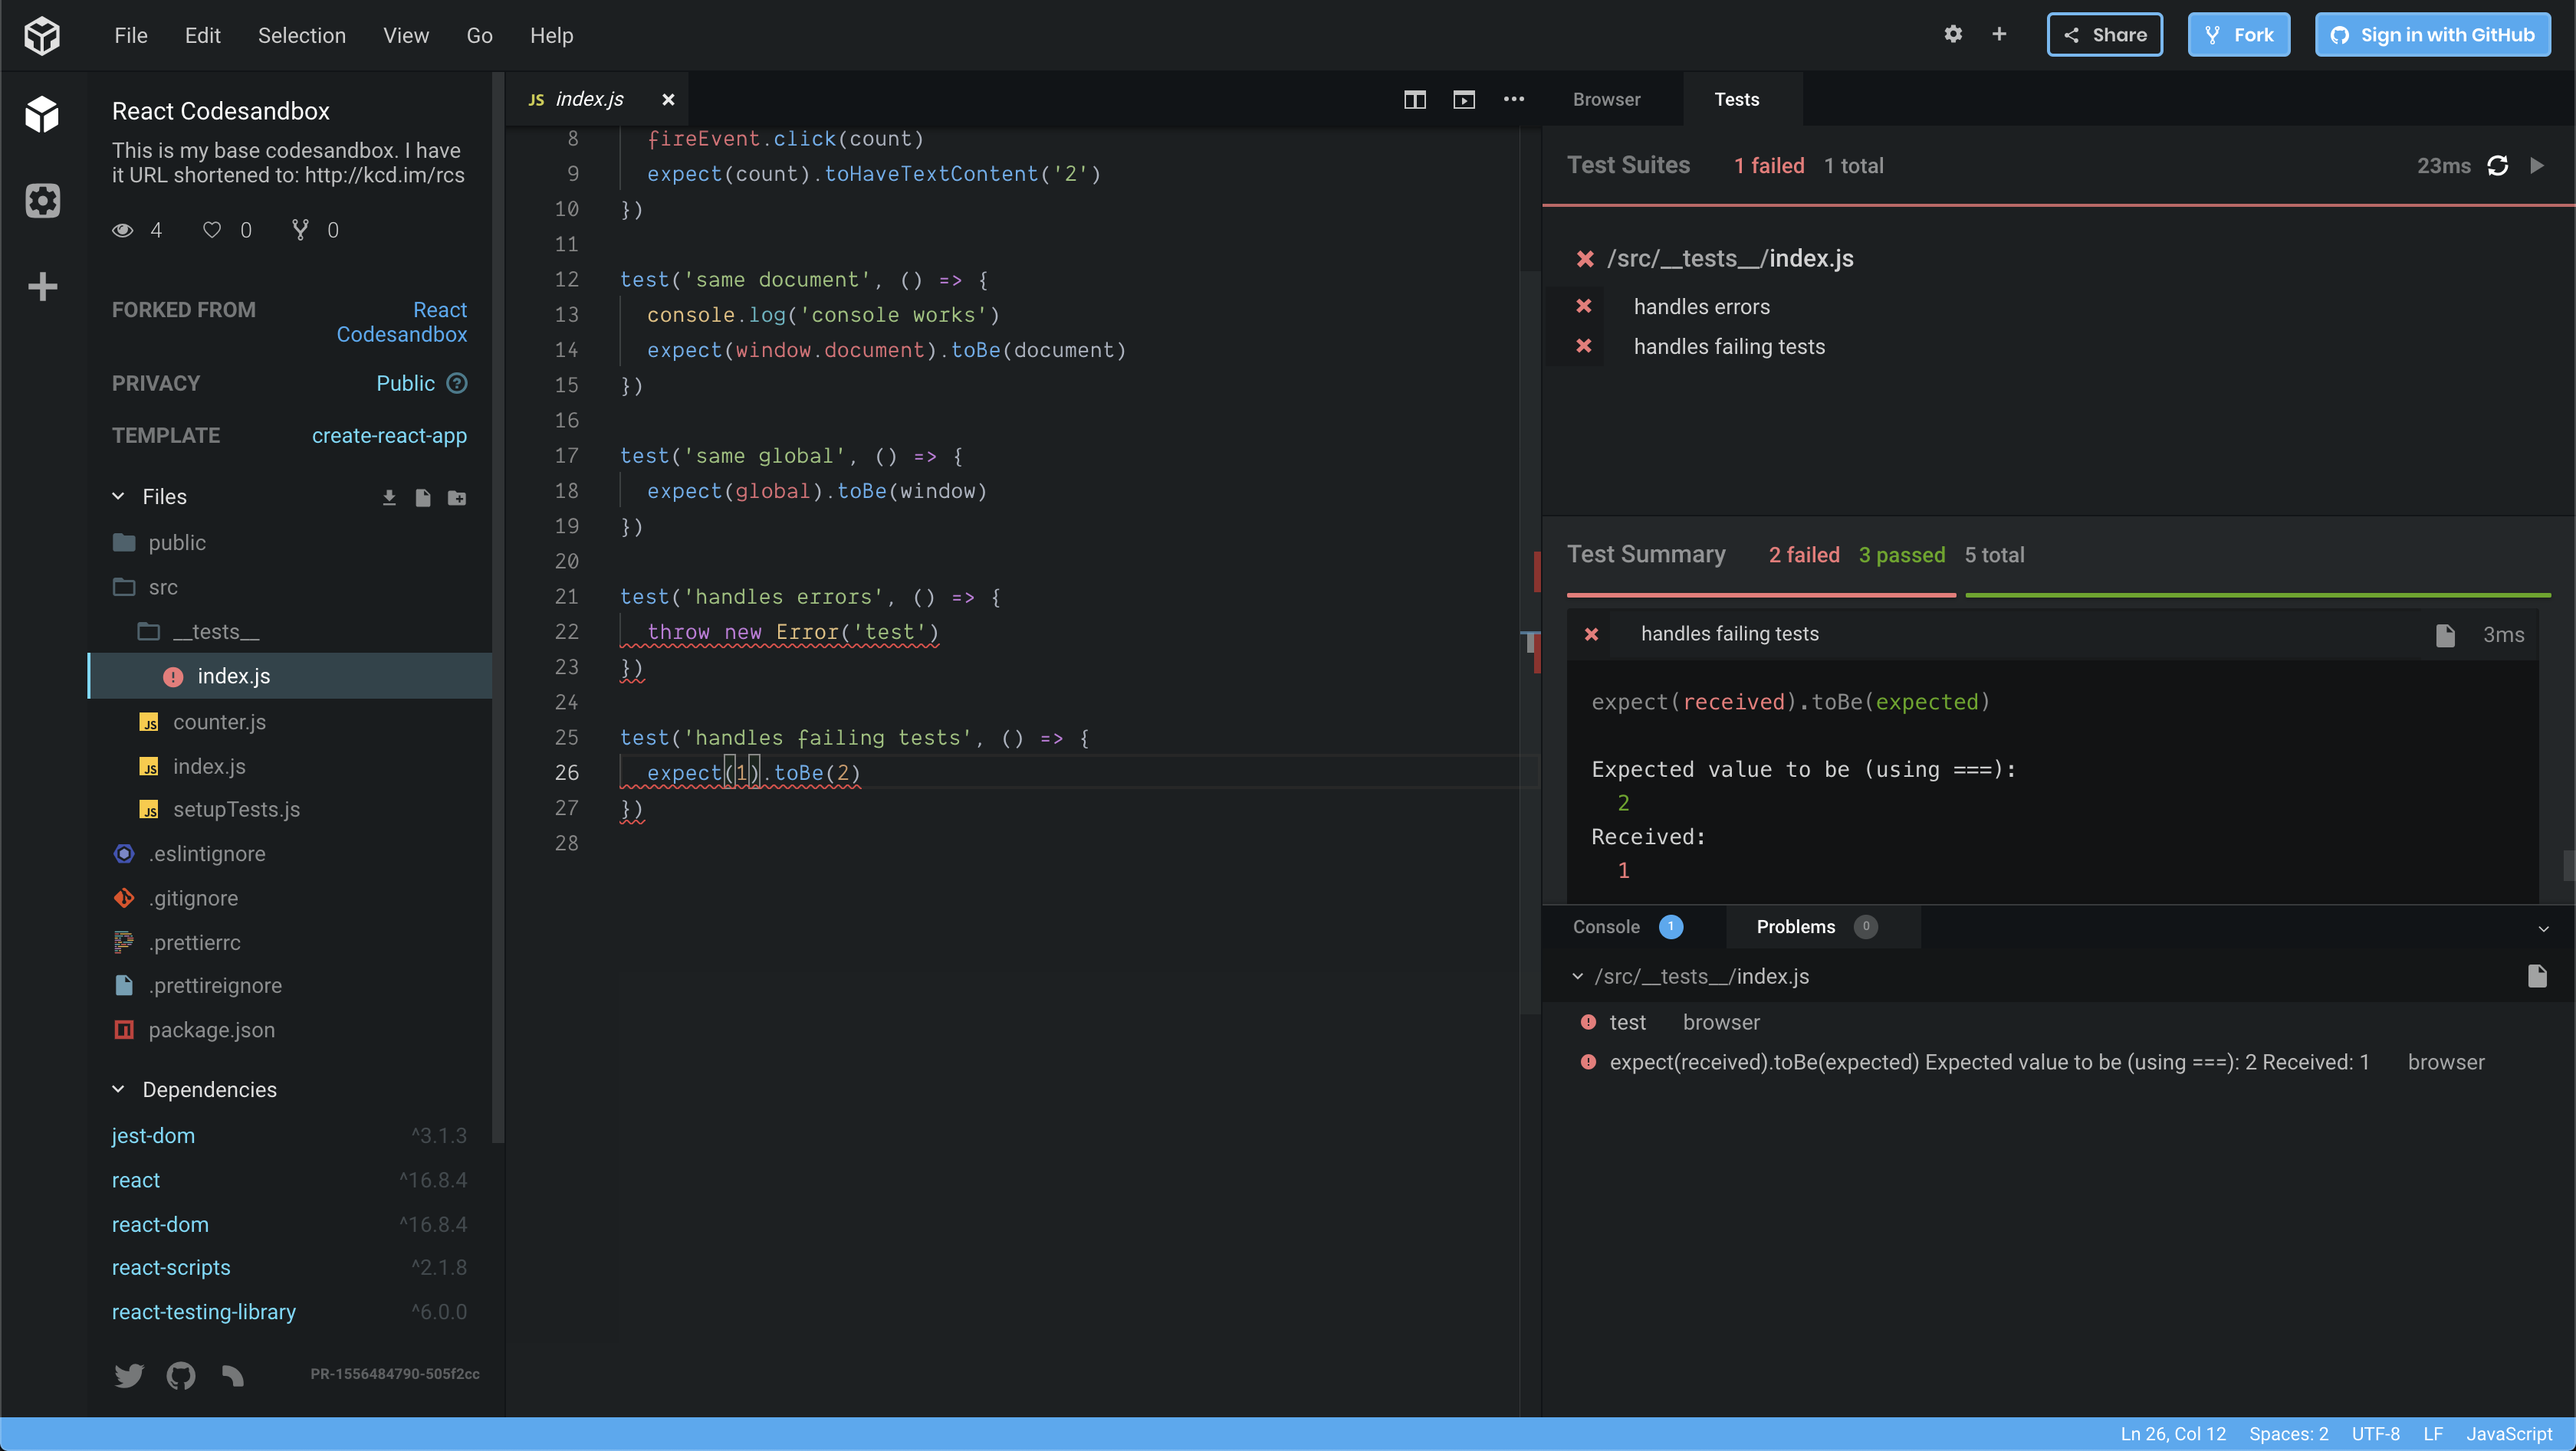
Task: Open the create-react-app template link
Action: point(389,436)
